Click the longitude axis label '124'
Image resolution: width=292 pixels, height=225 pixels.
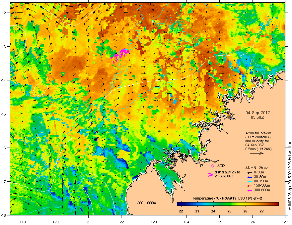point(186,222)
